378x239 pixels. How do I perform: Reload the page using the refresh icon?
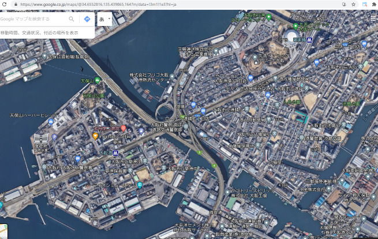point(4,4)
